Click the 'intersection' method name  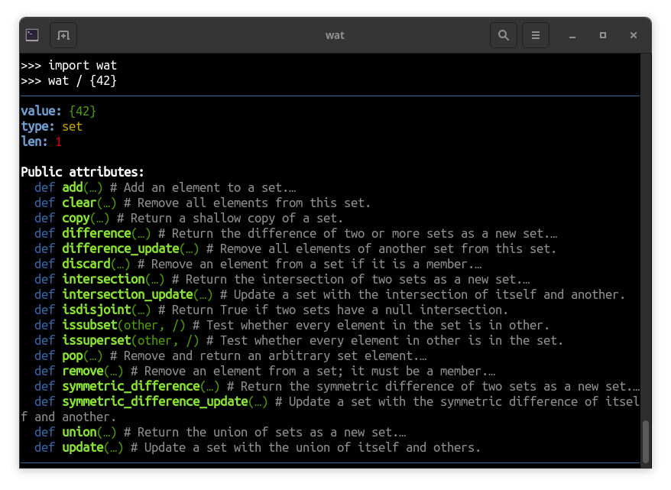pos(103,280)
